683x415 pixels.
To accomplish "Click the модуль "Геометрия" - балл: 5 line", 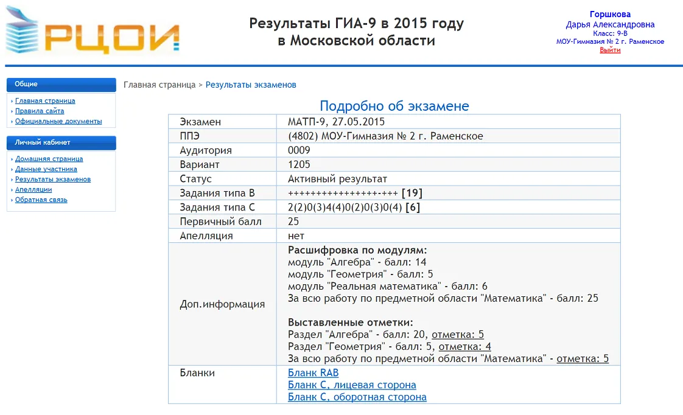I will [x=360, y=274].
